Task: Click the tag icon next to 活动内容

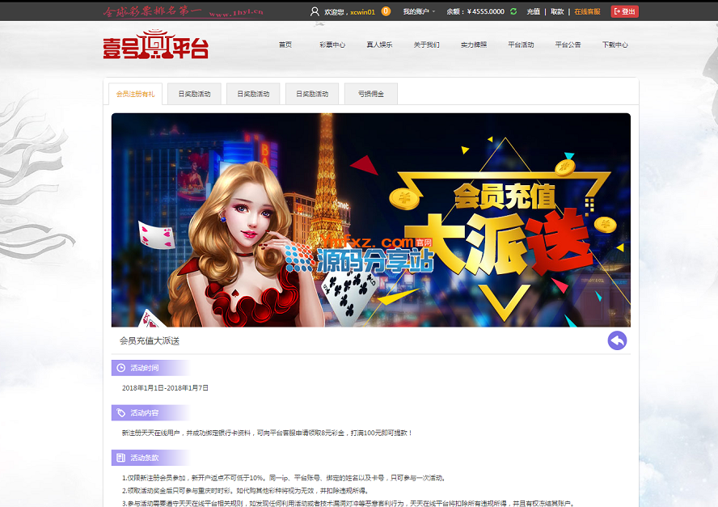Action: [121, 412]
